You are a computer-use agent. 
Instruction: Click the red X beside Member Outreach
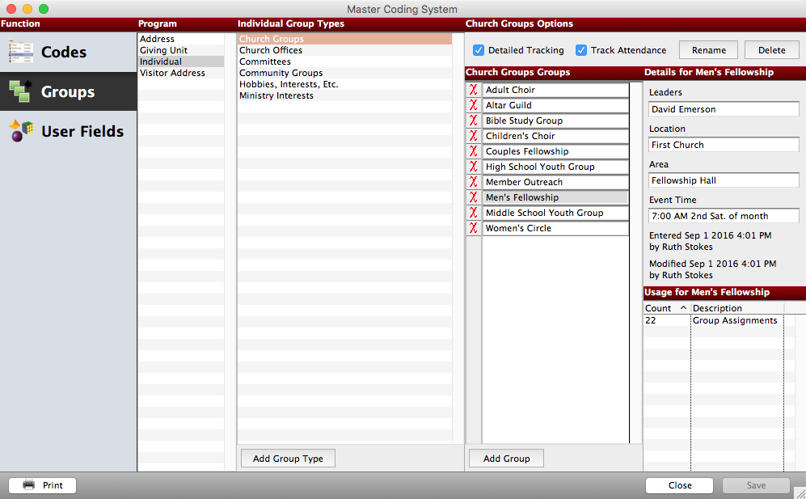click(472, 182)
